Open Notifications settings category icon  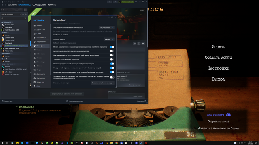click(x=34, y=42)
